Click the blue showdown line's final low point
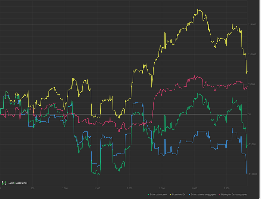The image size is (261, 199). tap(247, 173)
